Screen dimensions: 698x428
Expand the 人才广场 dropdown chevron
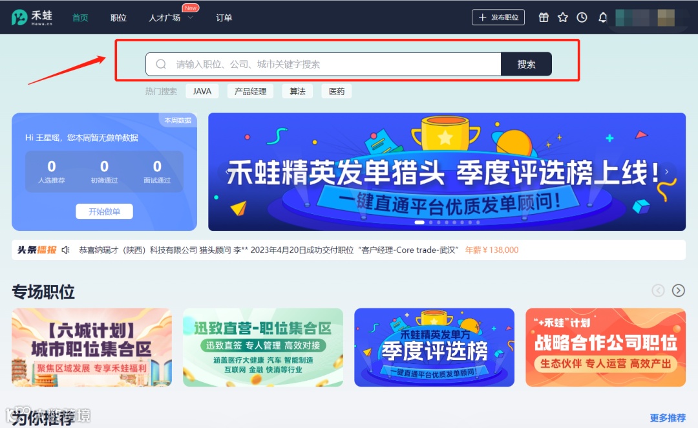coord(190,18)
